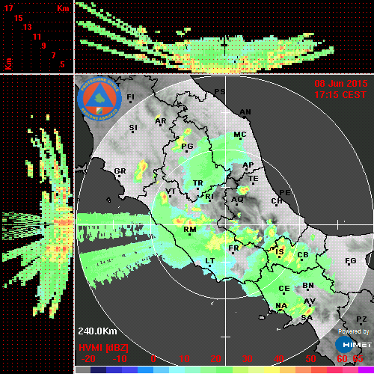Click the FG label on eastern map
Viewport: 374px width, 374px height.
pos(351,261)
